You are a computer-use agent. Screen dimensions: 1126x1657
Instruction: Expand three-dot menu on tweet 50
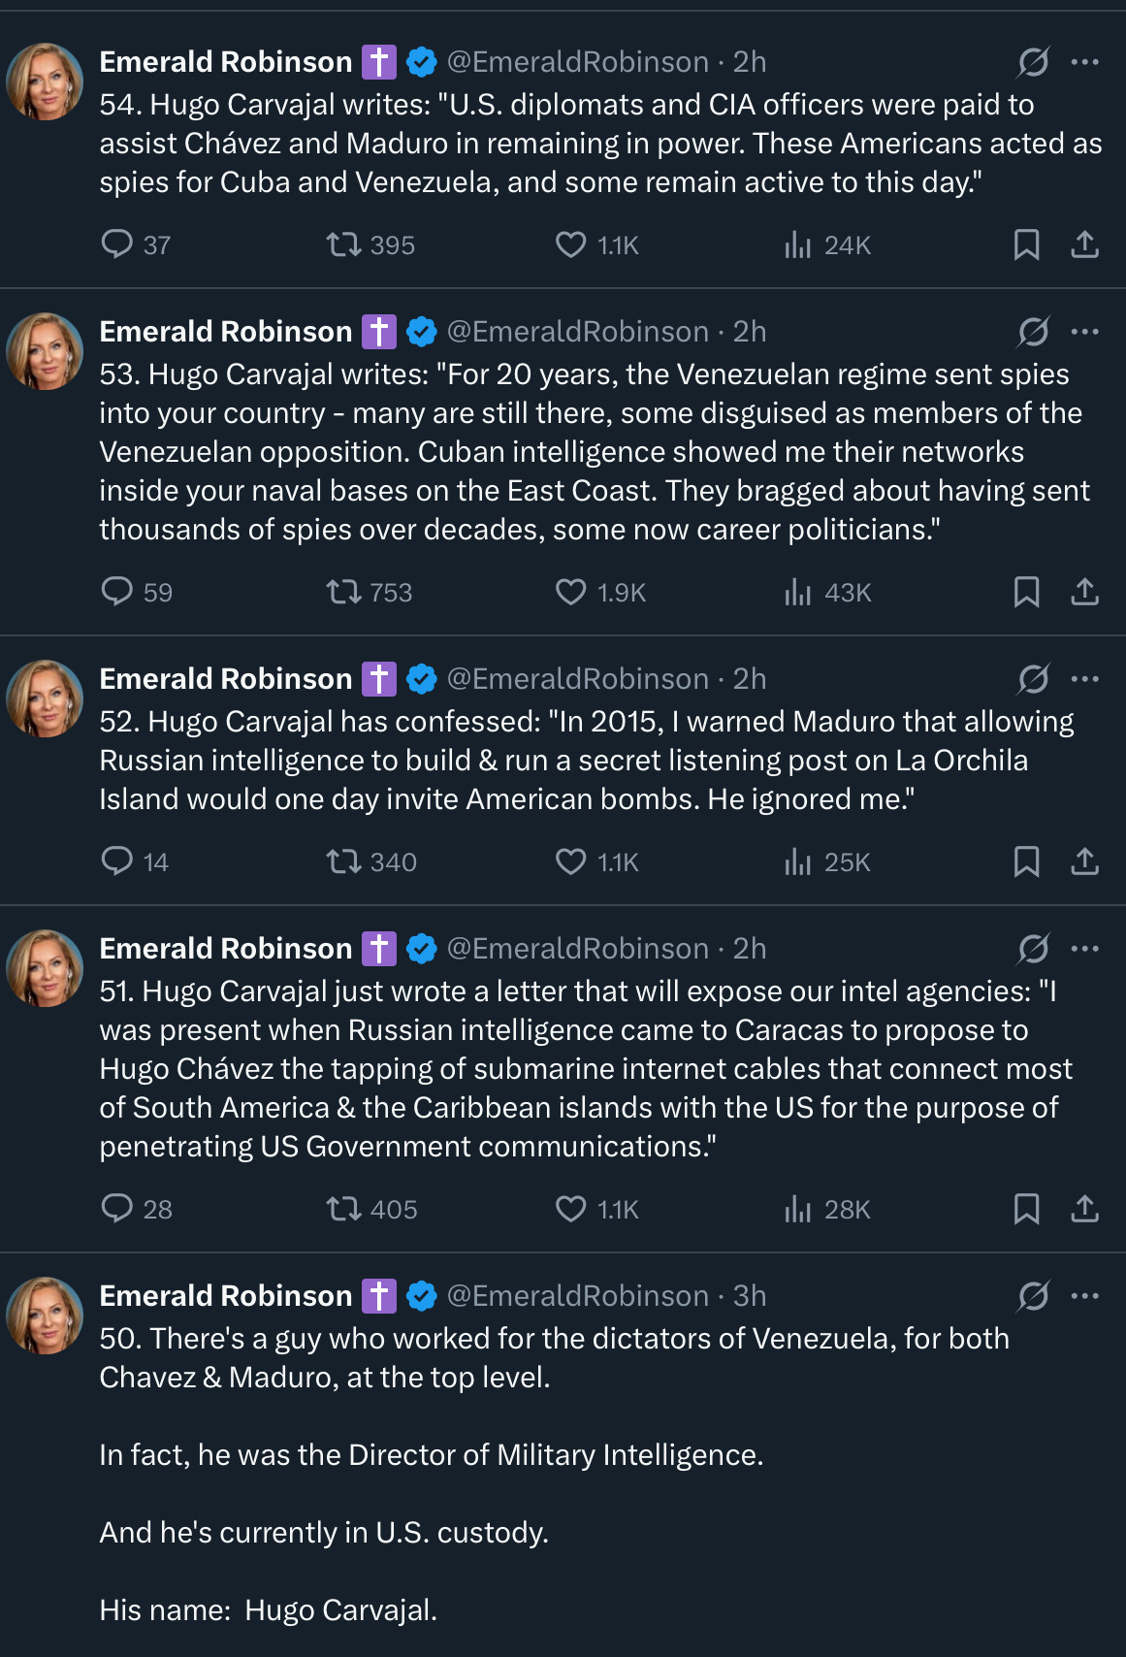click(1084, 1296)
